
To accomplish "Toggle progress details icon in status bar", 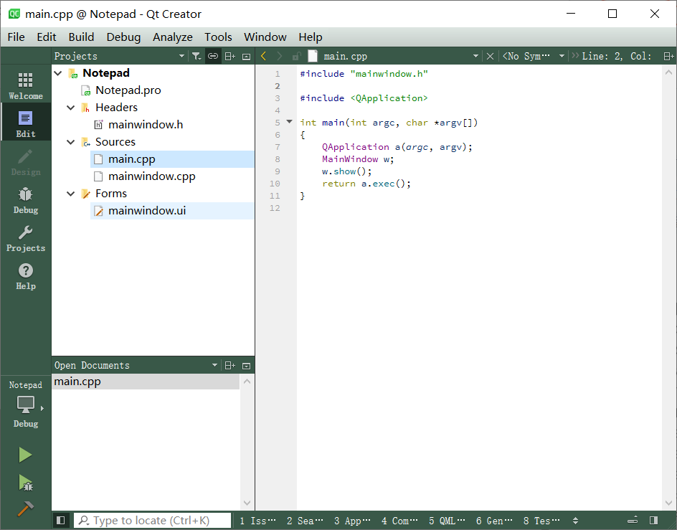I will (x=633, y=520).
